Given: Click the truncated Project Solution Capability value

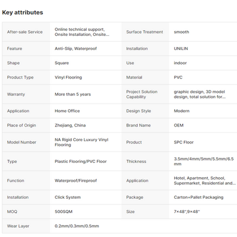Looking at the screenshot, I should click(x=200, y=95).
